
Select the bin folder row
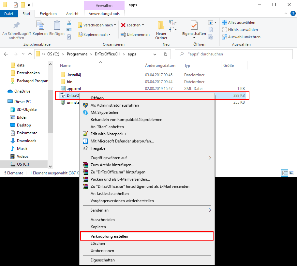pyautogui.click(x=153, y=81)
